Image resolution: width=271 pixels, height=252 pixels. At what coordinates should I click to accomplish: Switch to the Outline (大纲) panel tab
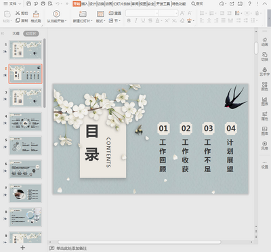pos(16,34)
